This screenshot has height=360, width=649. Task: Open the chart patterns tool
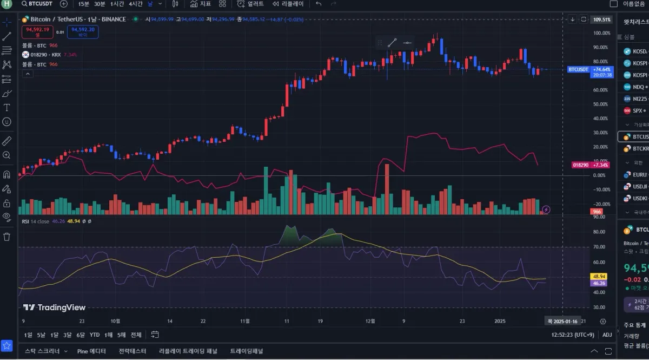6,65
